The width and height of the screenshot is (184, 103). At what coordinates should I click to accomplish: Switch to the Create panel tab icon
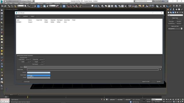click(168, 9)
